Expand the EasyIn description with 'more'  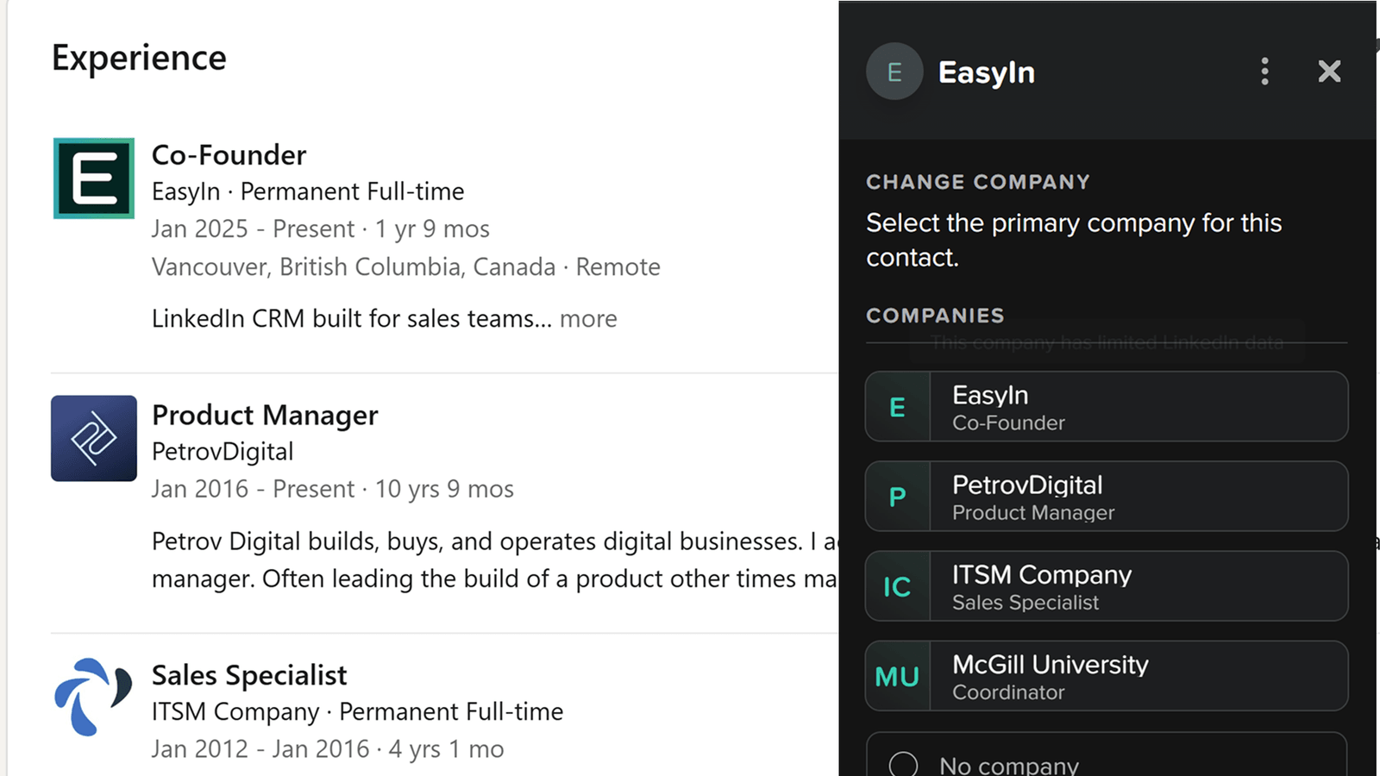click(x=588, y=319)
